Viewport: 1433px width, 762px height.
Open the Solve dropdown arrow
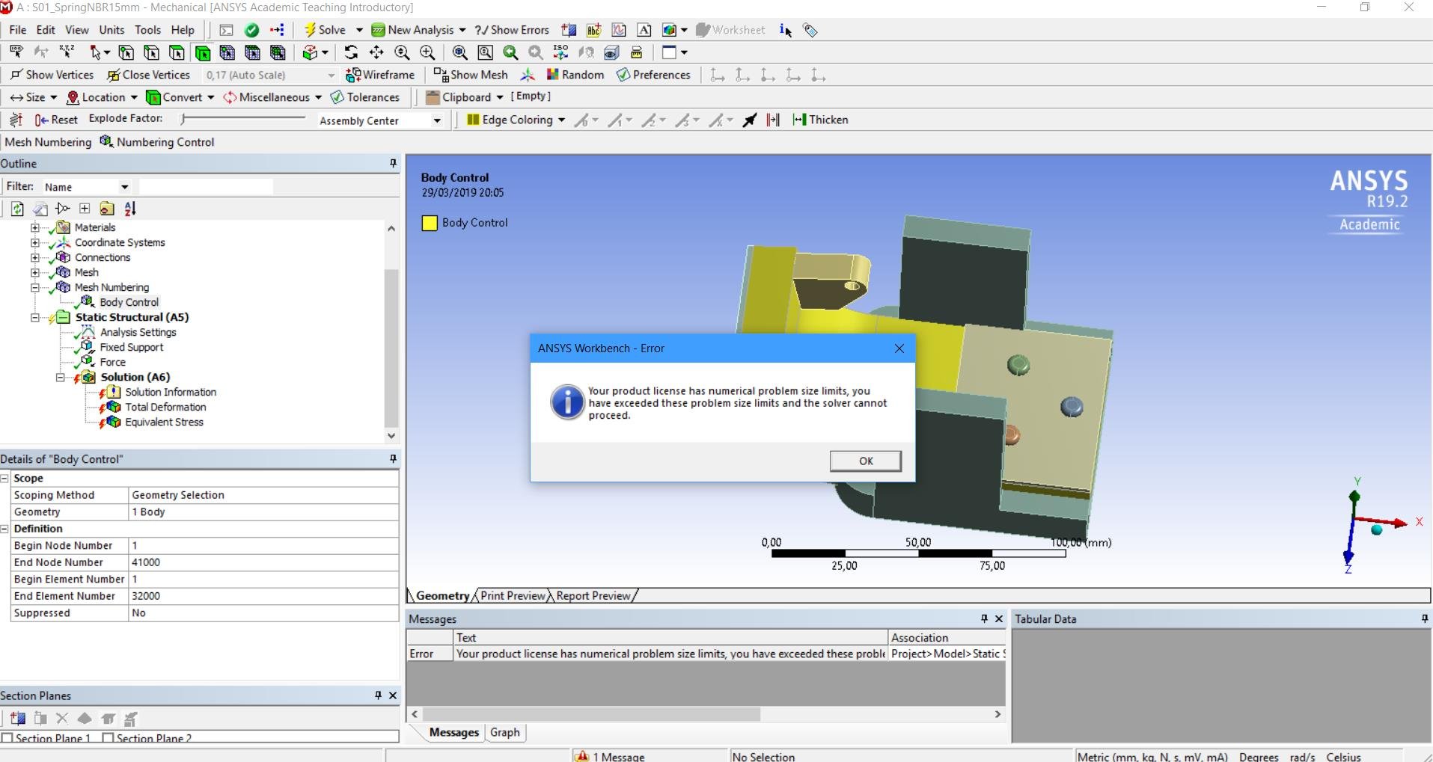358,30
